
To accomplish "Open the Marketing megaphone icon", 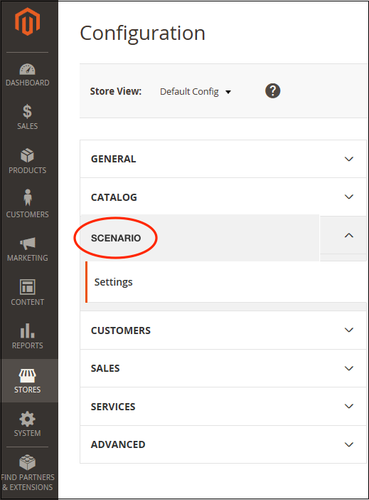I will 28,244.
